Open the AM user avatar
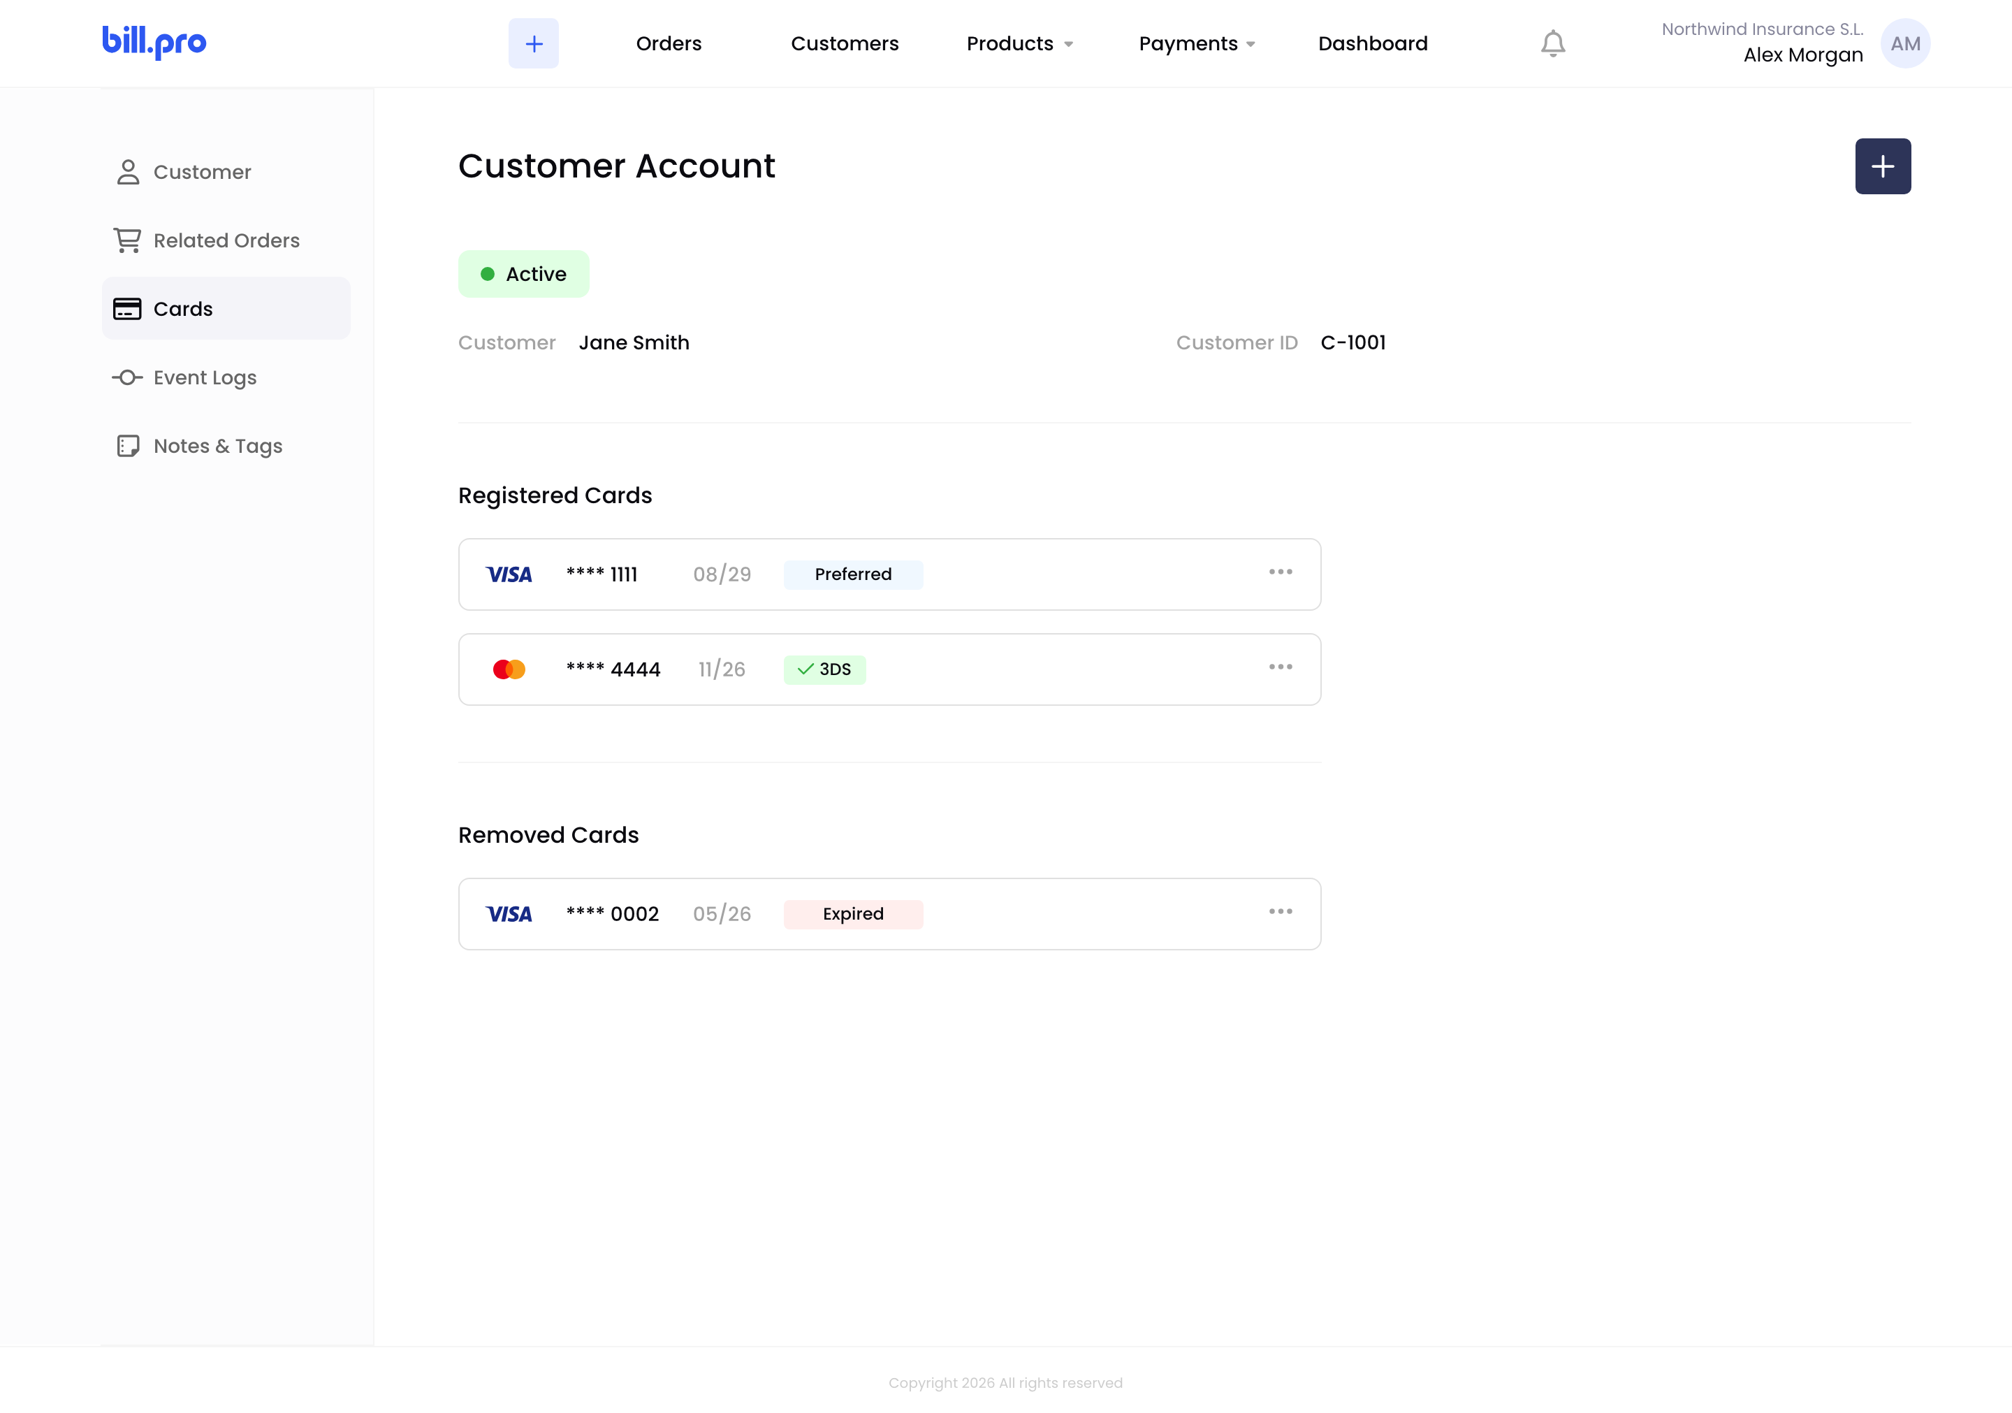 point(1905,44)
